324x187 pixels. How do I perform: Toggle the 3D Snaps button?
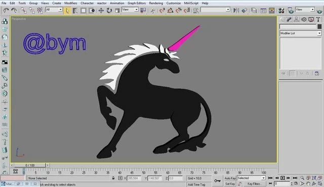point(162,10)
